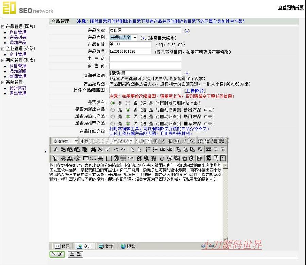Click the insert horizontal line icon
This screenshot has width=306, height=279.
click(x=123, y=158)
